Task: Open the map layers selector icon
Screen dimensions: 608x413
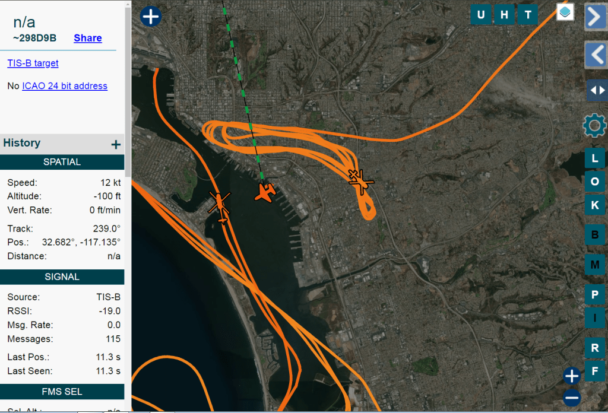Action: point(565,12)
